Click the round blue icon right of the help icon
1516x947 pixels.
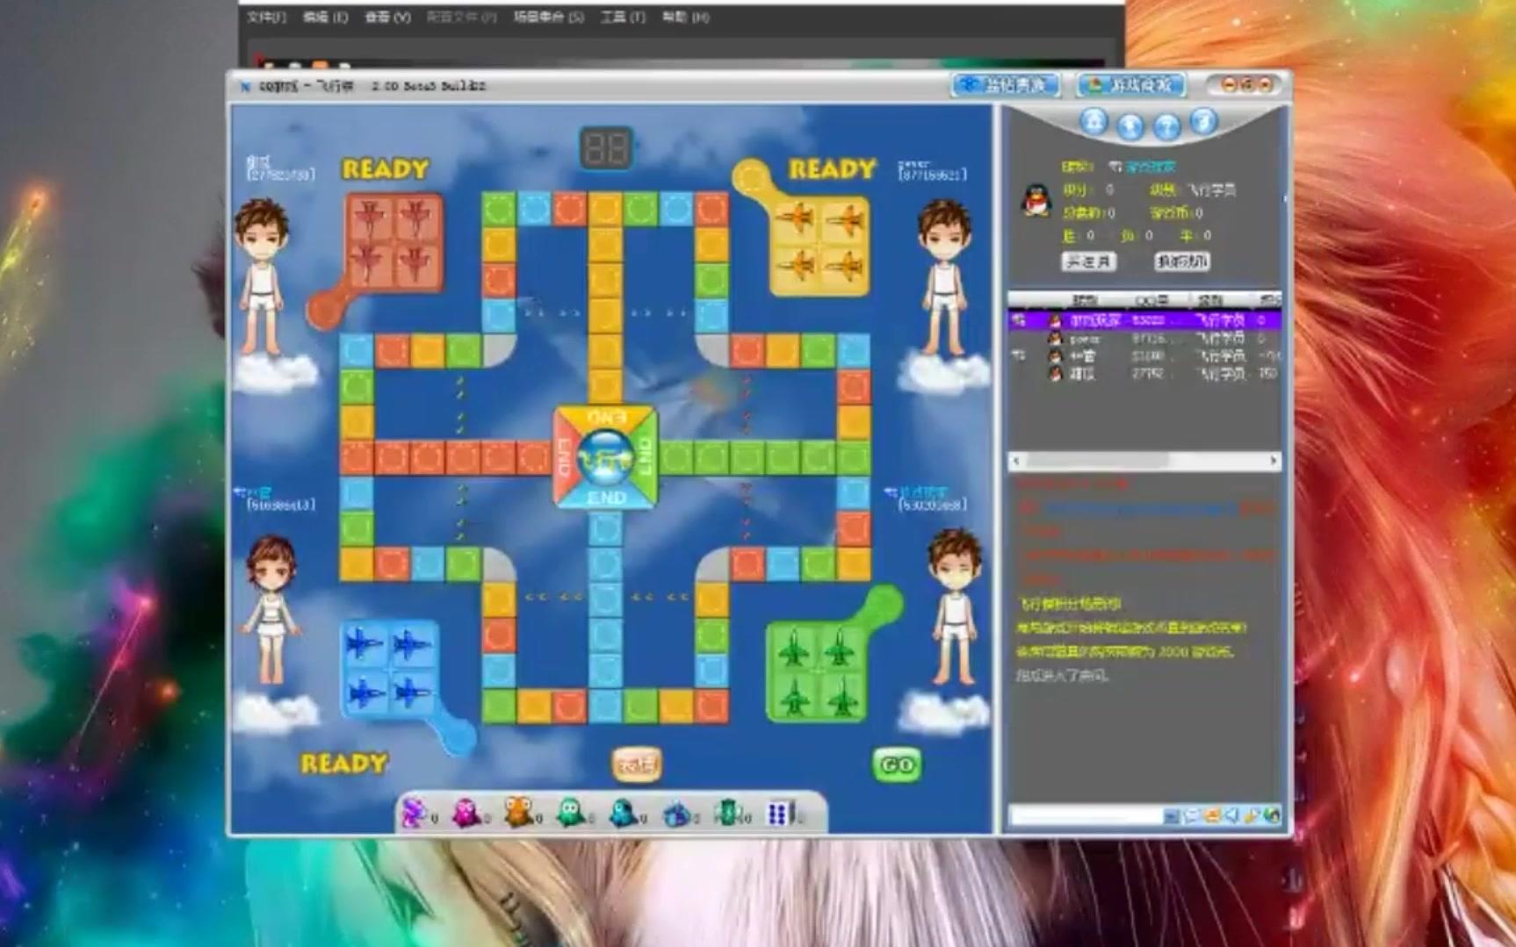pyautogui.click(x=1203, y=121)
